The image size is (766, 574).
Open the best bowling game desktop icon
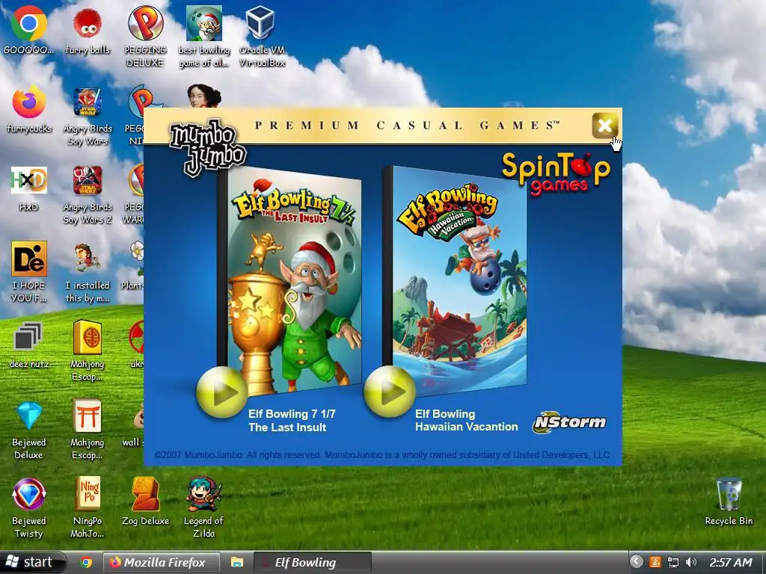click(204, 23)
